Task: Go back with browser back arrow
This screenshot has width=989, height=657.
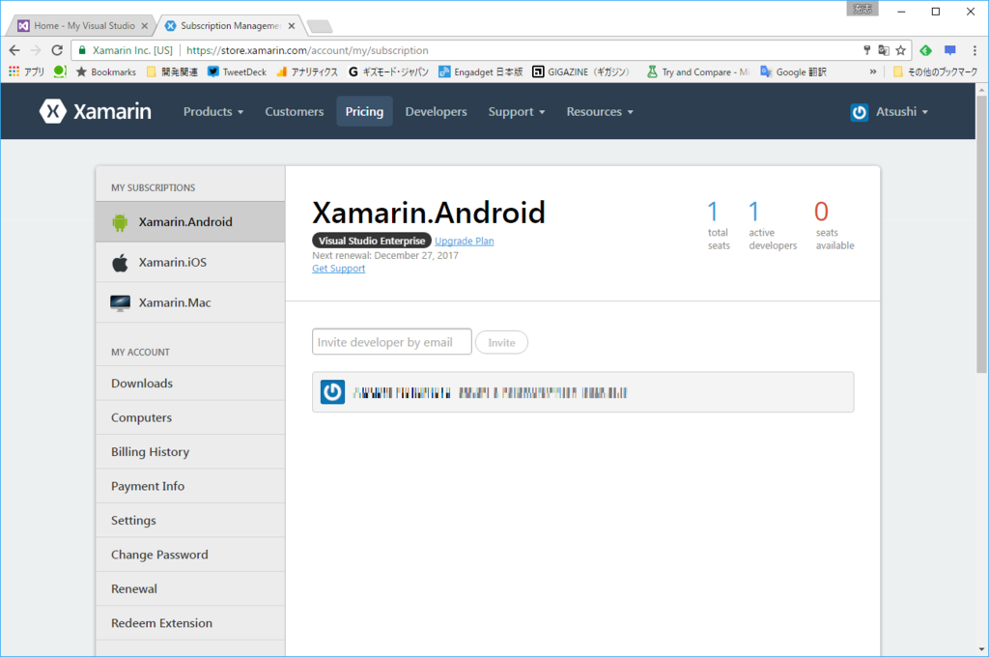Action: pyautogui.click(x=14, y=50)
